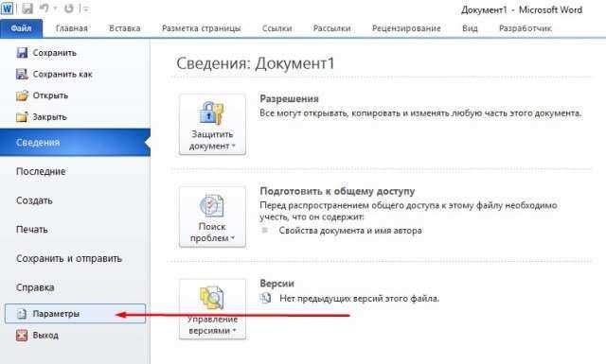Switch to the Вставка ribbon tab
Image resolution: width=606 pixels, height=364 pixels.
click(124, 28)
